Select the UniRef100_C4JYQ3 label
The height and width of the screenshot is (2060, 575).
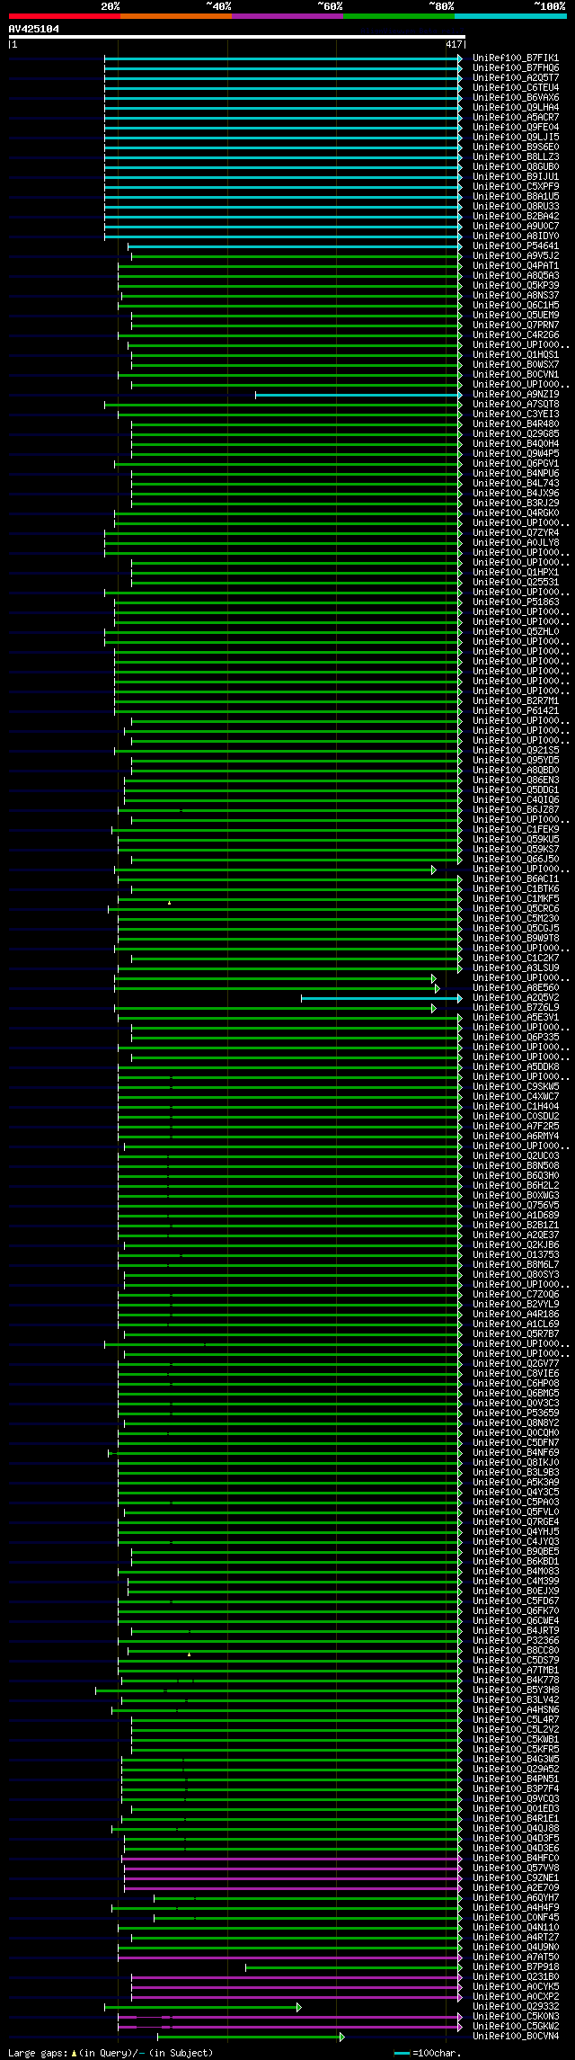pos(516,1542)
